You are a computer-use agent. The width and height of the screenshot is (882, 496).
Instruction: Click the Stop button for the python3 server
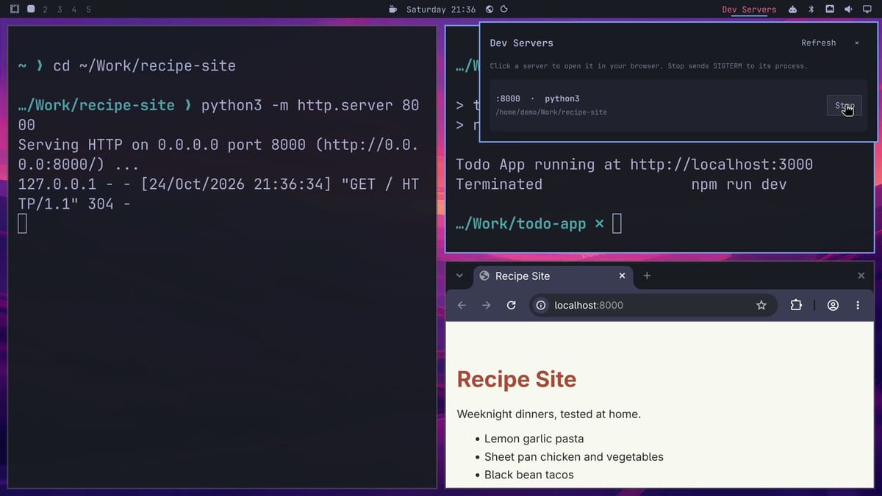[844, 106]
